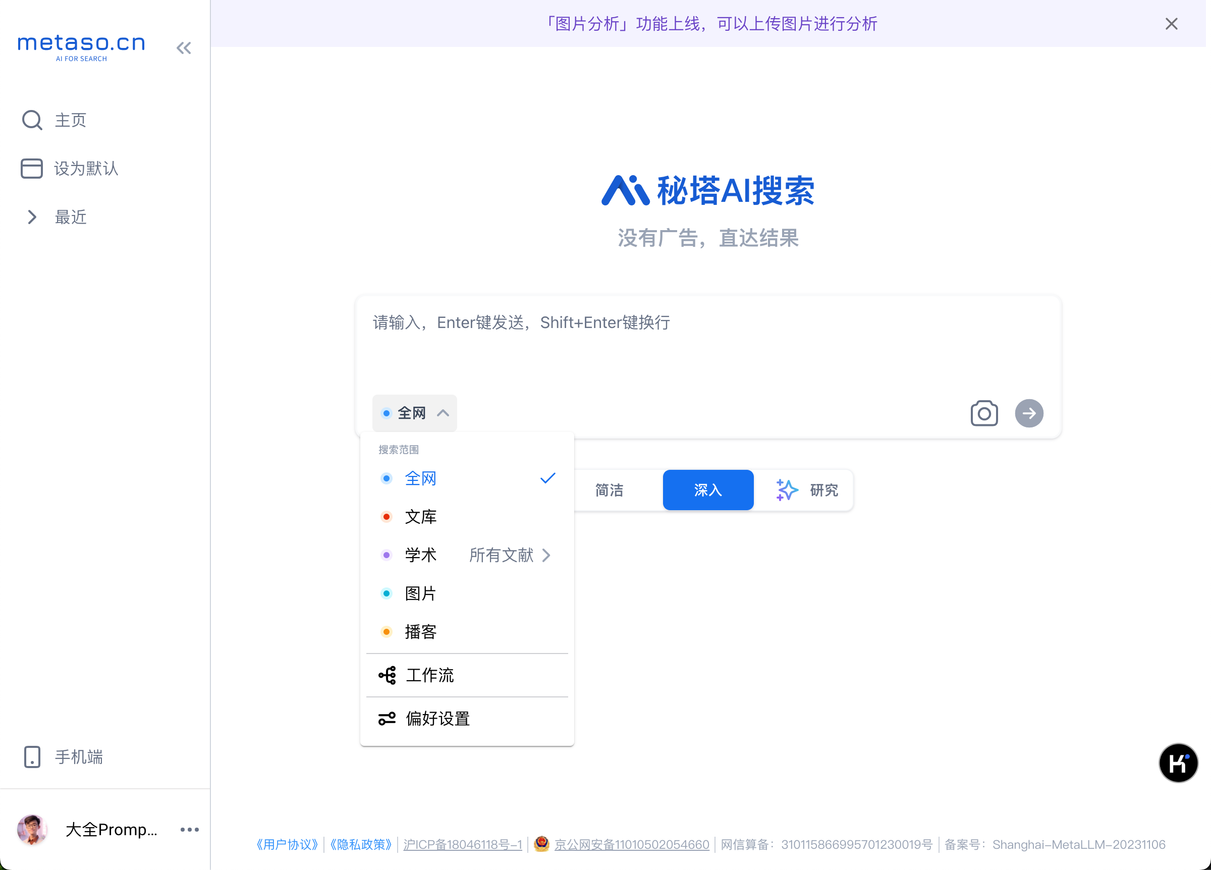Click the 主页 search icon
This screenshot has height=870, width=1211.
pyautogui.click(x=32, y=120)
